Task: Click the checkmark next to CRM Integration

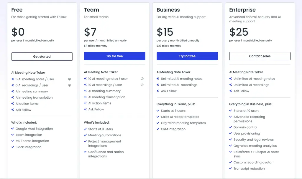Action: pos(158,129)
